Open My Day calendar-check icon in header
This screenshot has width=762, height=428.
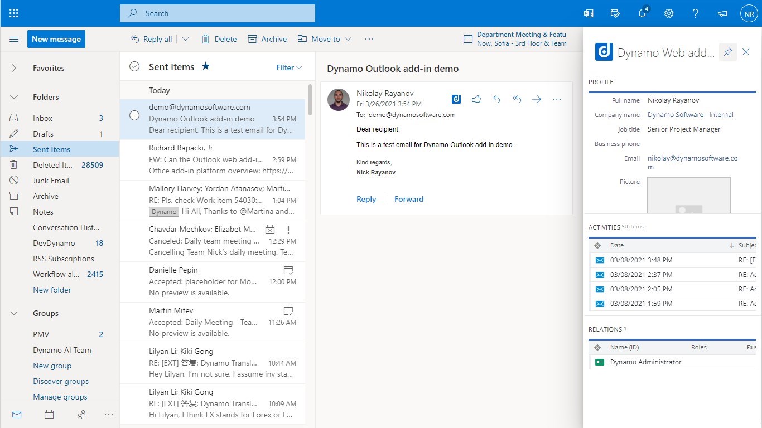pos(615,13)
